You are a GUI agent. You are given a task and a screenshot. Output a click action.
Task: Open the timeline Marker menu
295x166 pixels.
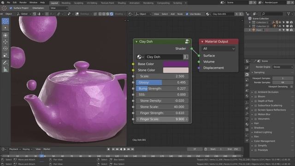[x=47, y=149]
